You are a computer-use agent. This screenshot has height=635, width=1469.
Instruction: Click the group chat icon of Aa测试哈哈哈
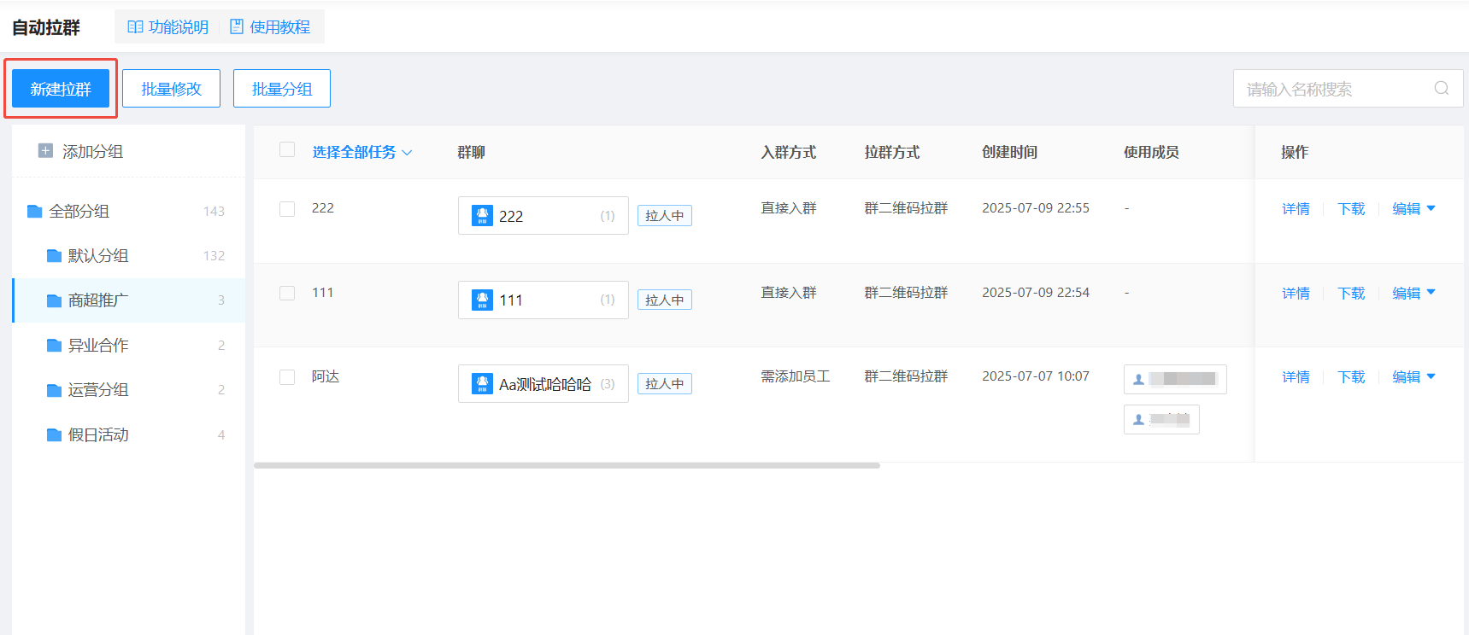coord(482,384)
